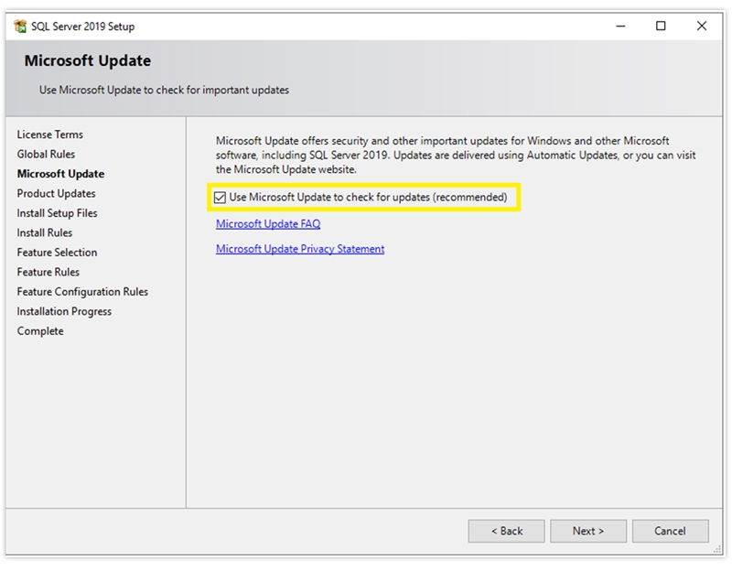Select Feature Selection step in sidebar

tap(57, 253)
